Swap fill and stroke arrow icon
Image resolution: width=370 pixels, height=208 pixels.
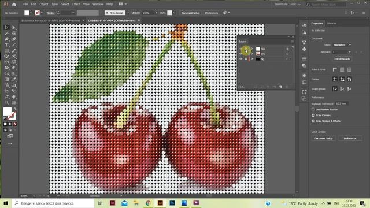(14, 109)
